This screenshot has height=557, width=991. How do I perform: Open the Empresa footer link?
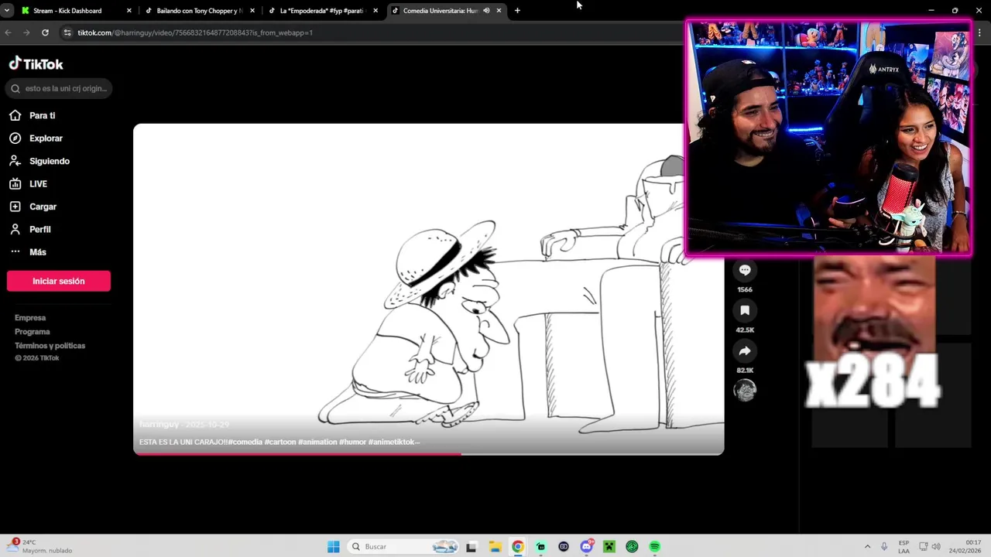click(30, 318)
